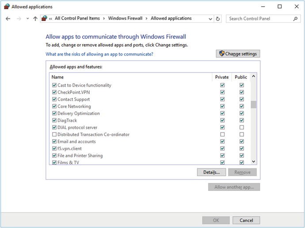Select the f5.vpn.client row text
The width and height of the screenshot is (305, 228).
pos(70,148)
